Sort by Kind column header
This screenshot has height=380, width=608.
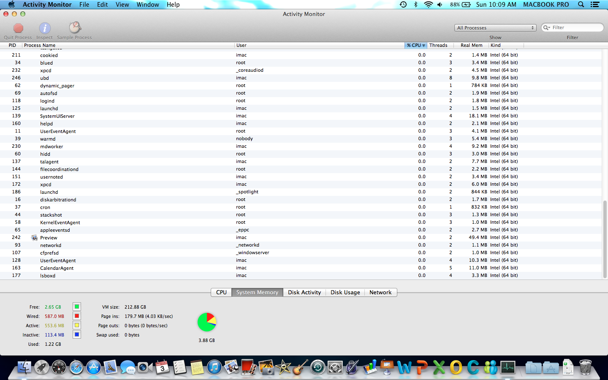(x=506, y=45)
